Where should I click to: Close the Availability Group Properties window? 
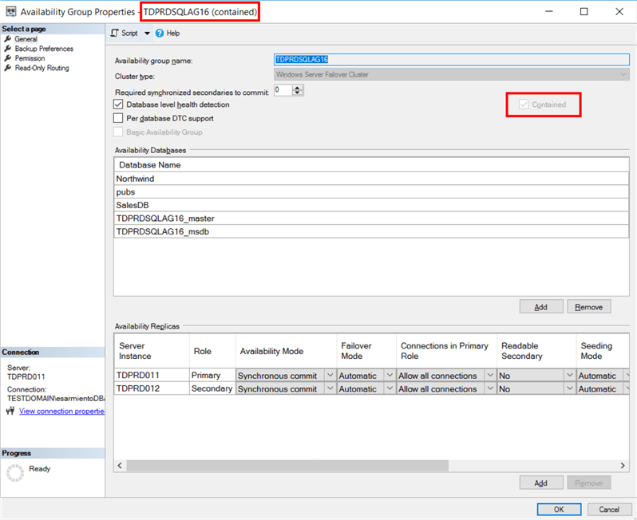tap(619, 11)
